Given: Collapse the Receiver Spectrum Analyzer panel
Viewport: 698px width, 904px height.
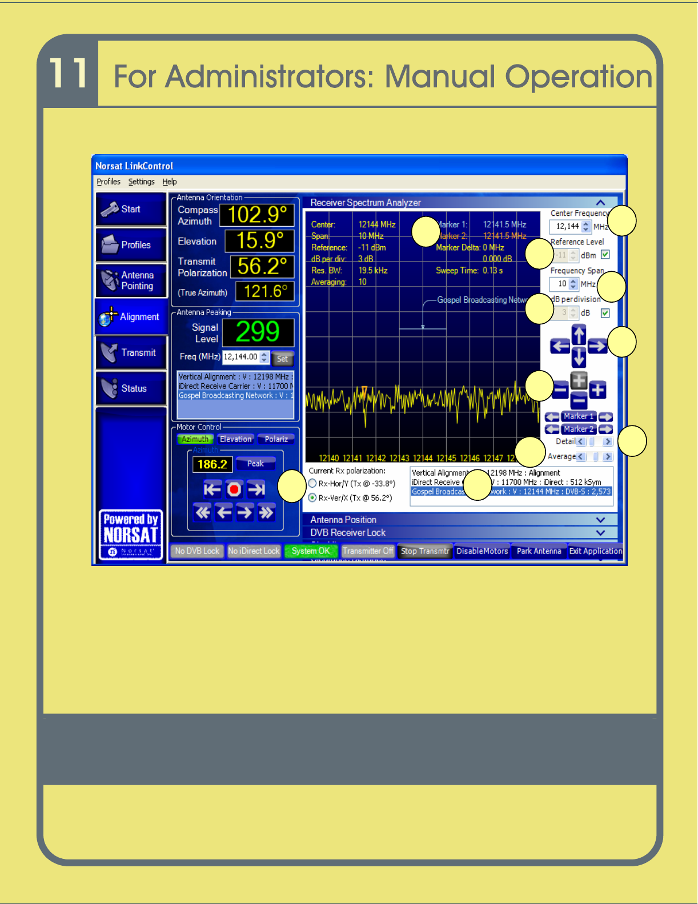Looking at the screenshot, I should point(600,203).
